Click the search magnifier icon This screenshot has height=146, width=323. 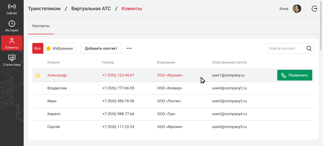pos(309,49)
